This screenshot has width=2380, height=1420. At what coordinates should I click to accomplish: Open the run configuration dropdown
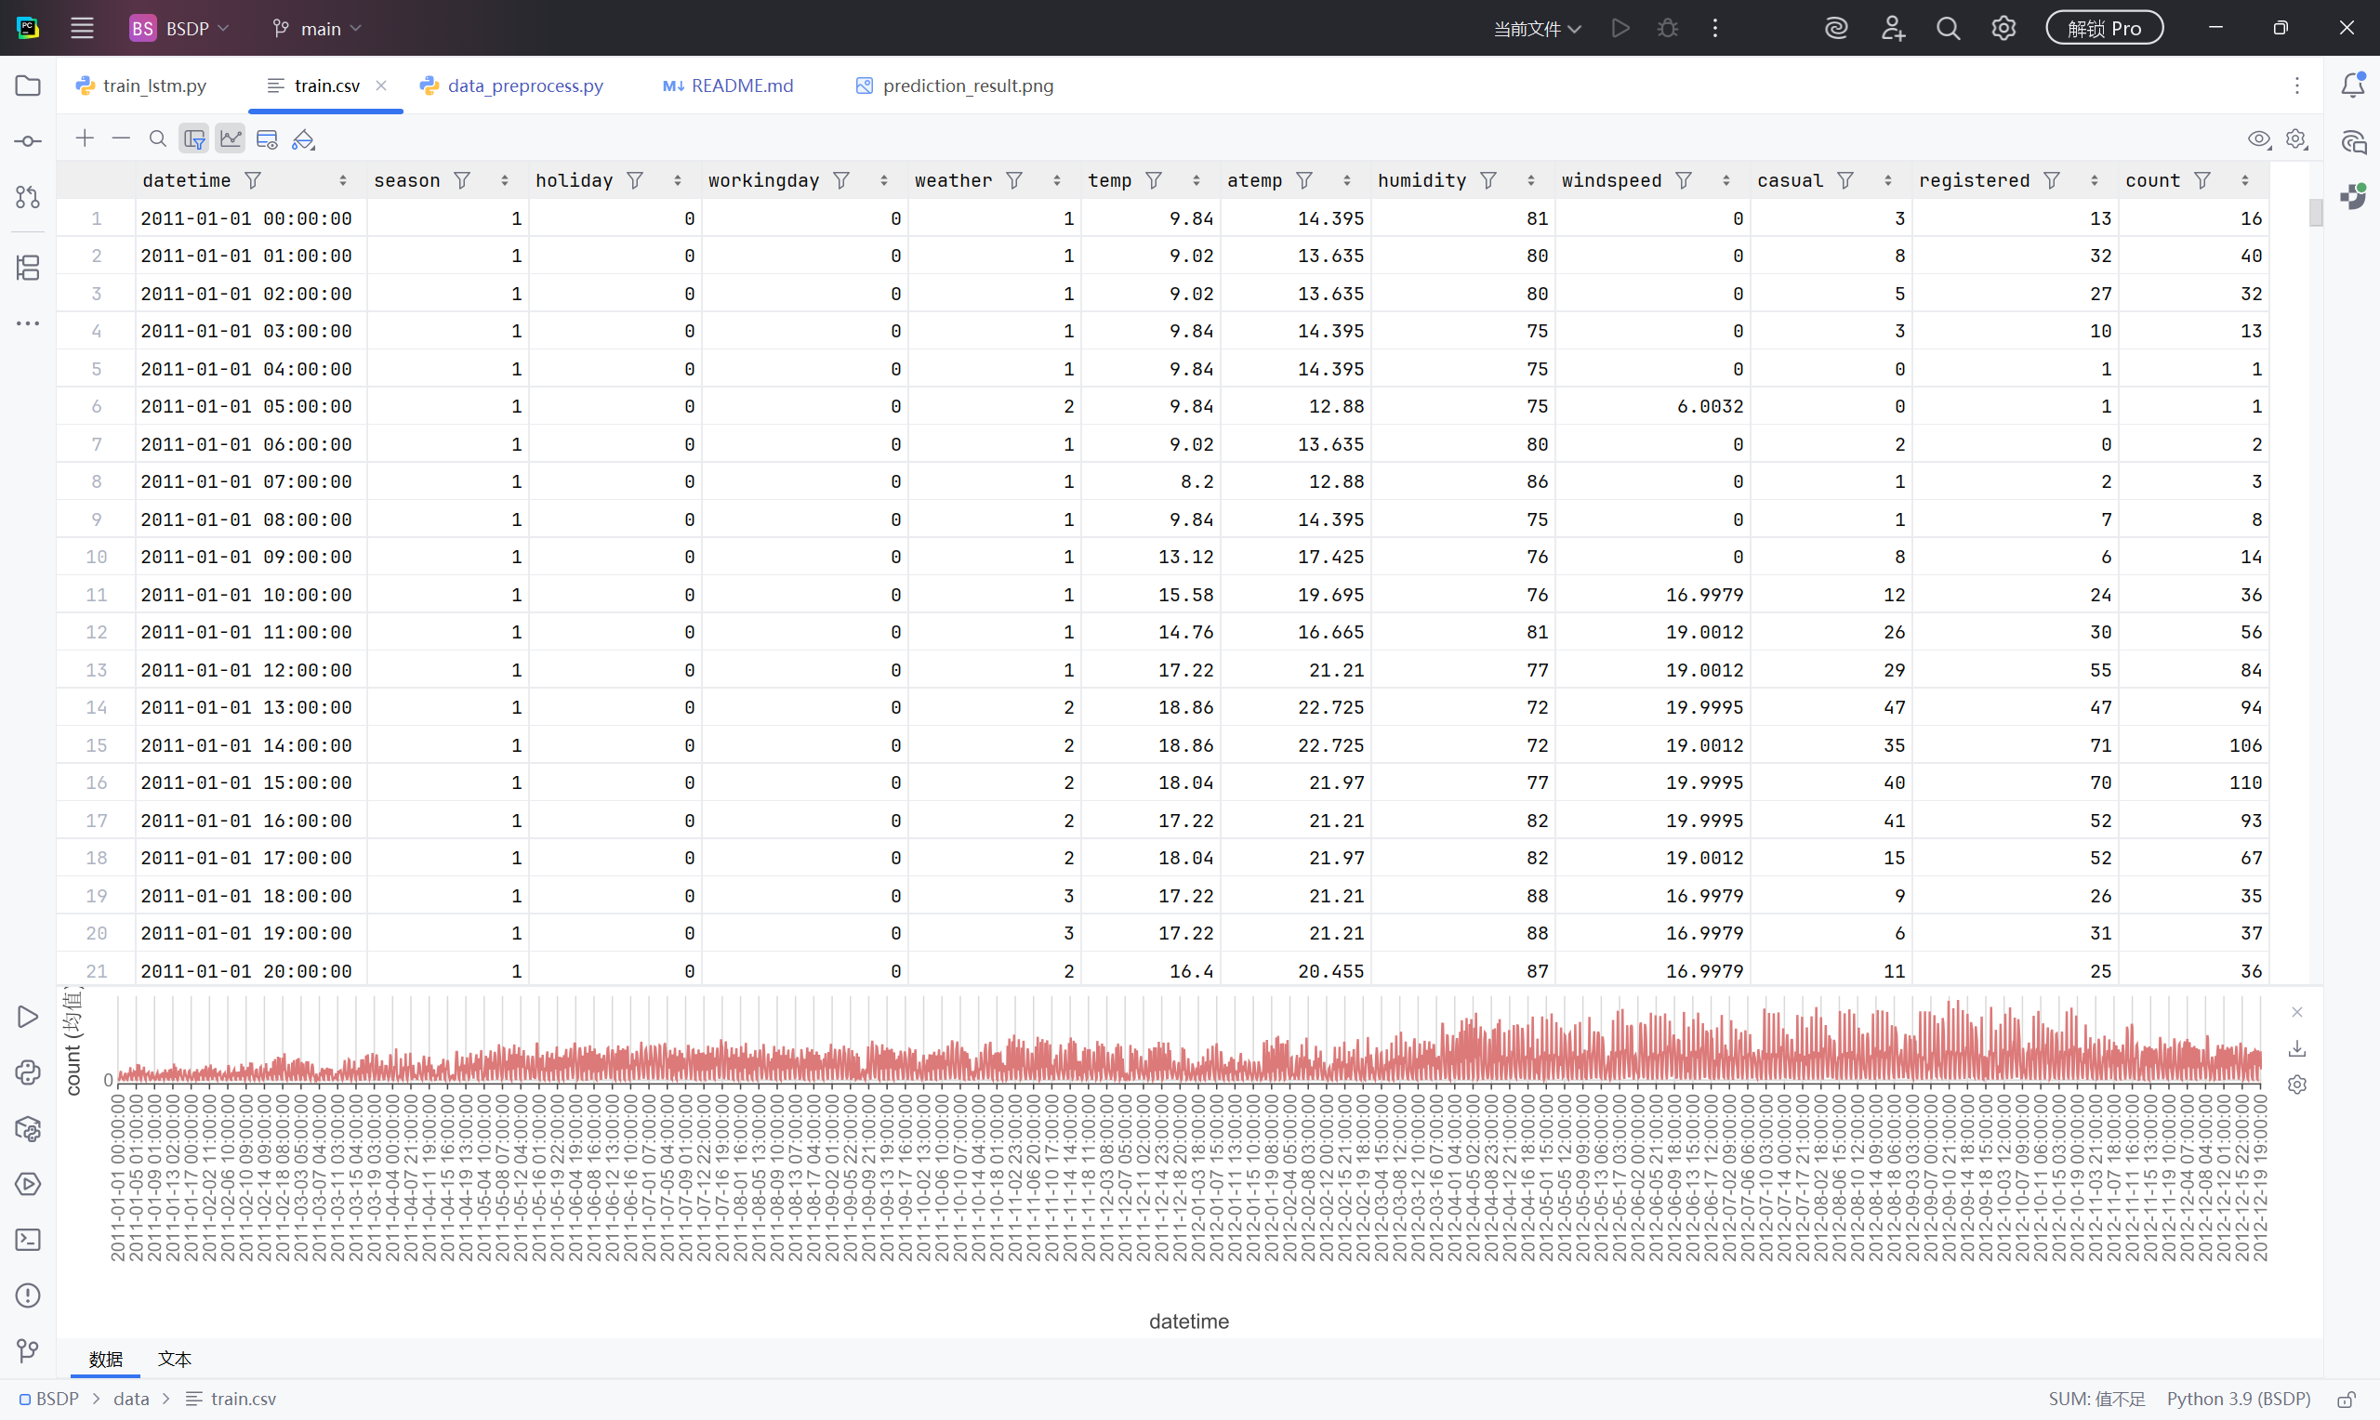pos(1537,29)
